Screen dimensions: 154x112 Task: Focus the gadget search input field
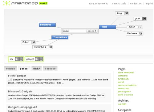(x=74, y=31)
